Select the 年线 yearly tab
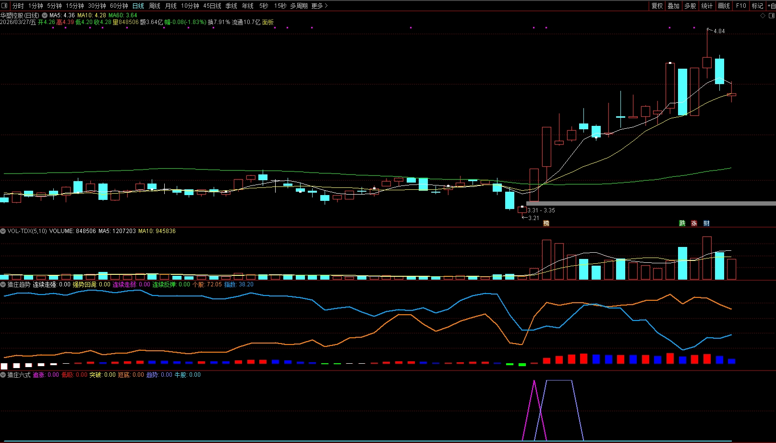Screen dimensions: 776x443 (x=248, y=6)
